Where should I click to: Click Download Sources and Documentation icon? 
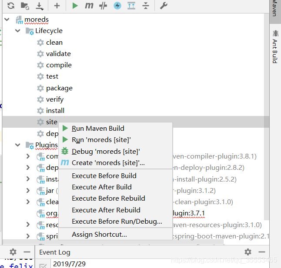click(39, 6)
